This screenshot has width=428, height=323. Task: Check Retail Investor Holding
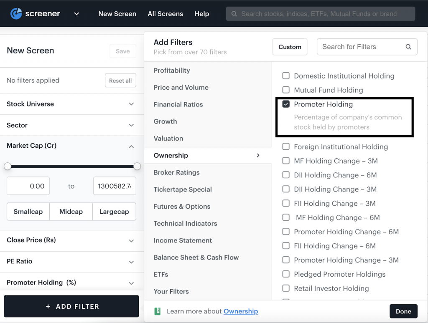(286, 288)
